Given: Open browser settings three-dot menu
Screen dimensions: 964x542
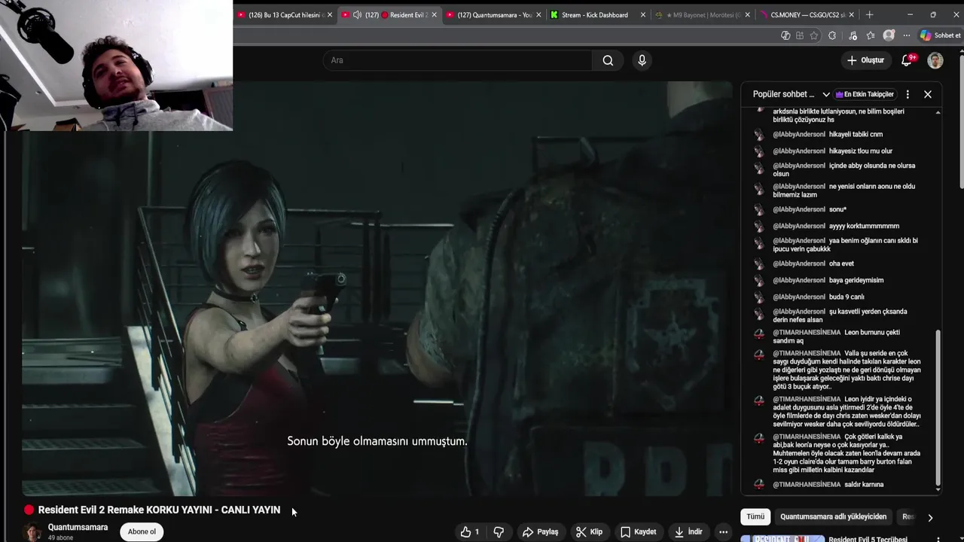Looking at the screenshot, I should click(x=906, y=35).
